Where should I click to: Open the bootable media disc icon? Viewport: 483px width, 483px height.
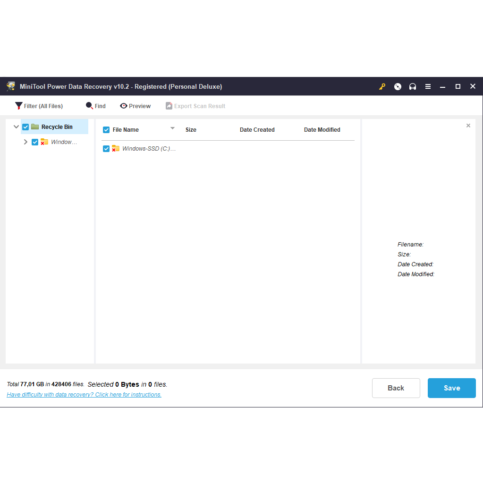pos(398,86)
